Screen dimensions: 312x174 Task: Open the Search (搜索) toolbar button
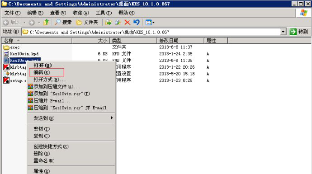pos(63,22)
